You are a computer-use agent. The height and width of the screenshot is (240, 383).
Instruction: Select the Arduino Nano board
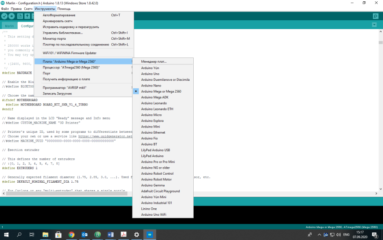tap(163, 86)
